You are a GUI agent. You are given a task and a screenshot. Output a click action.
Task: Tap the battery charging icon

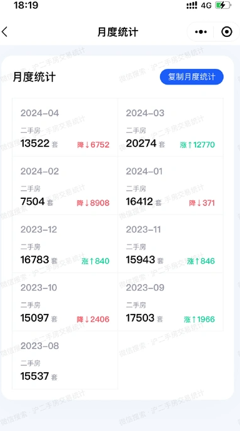(x=223, y=5)
